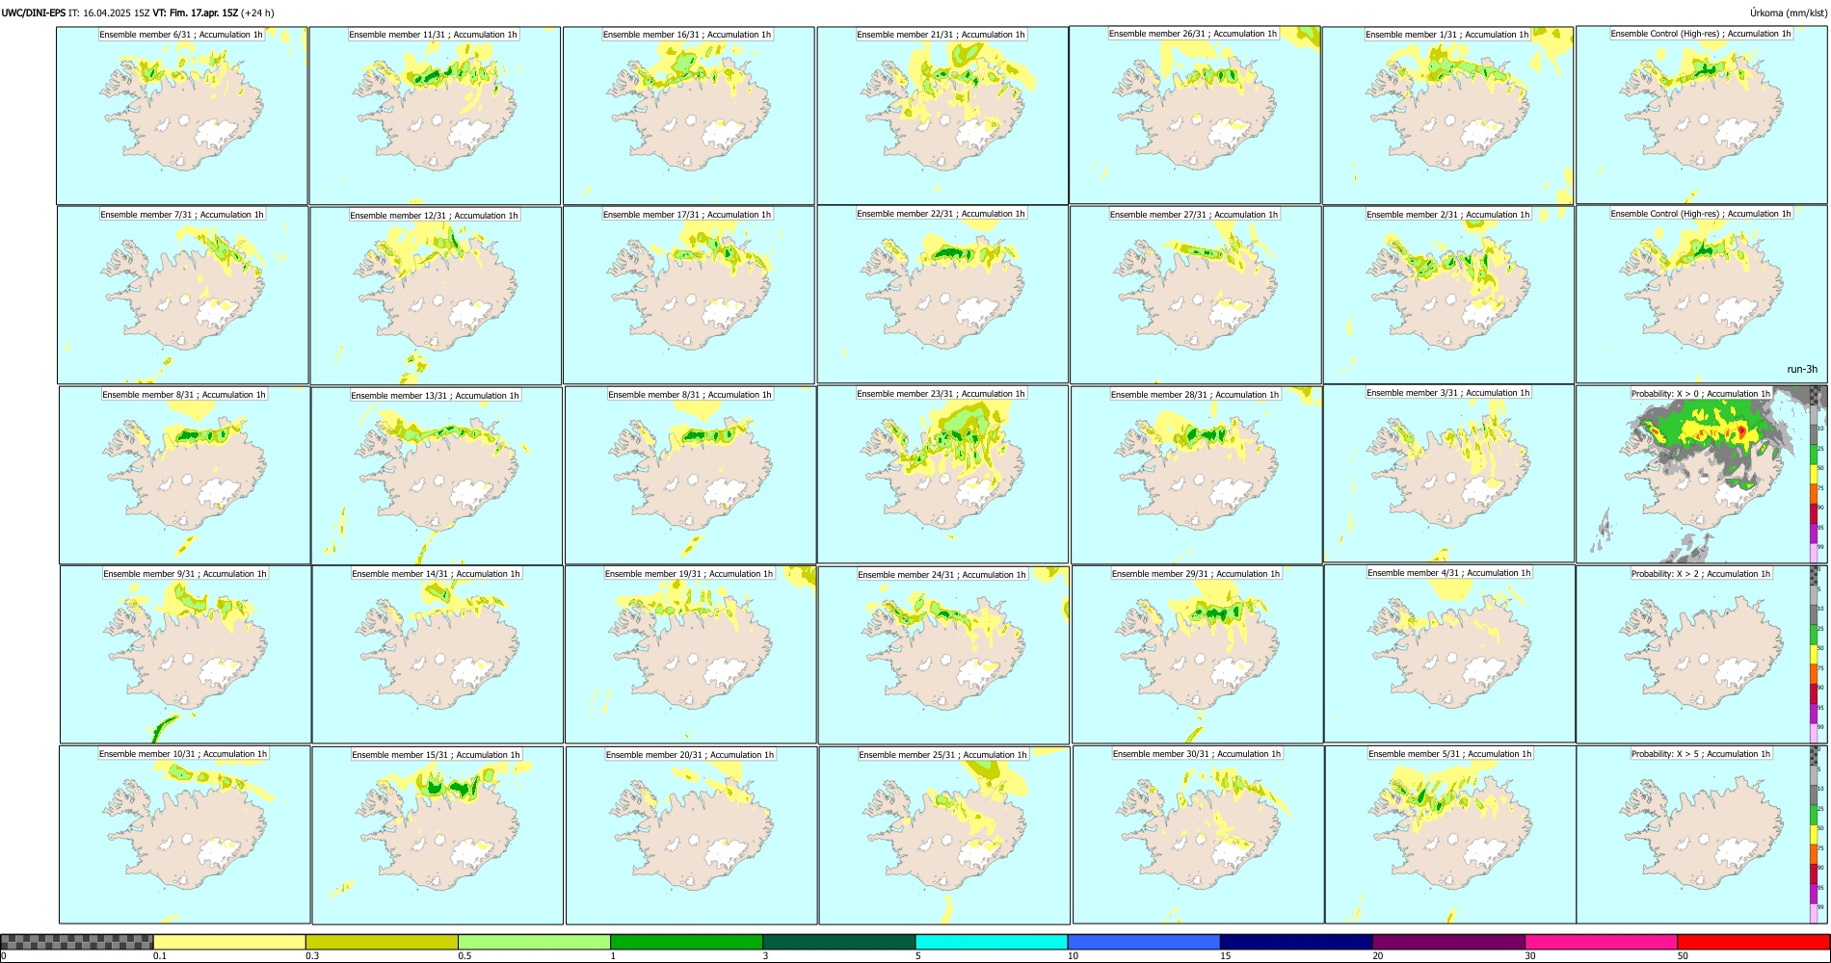Click the blue 10–15 legend swatch
This screenshot has width=1831, height=963.
1143,942
